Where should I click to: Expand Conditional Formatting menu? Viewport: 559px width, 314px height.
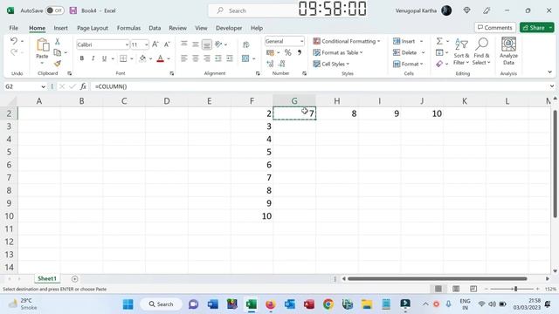pos(347,41)
